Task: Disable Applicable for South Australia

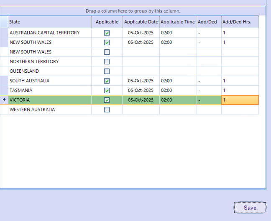Action: pos(107,81)
